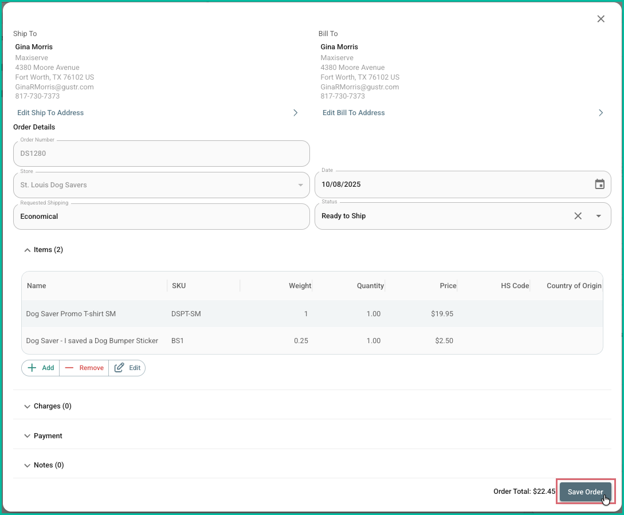
Task: Click the Requested Shipping input field
Action: point(161,217)
